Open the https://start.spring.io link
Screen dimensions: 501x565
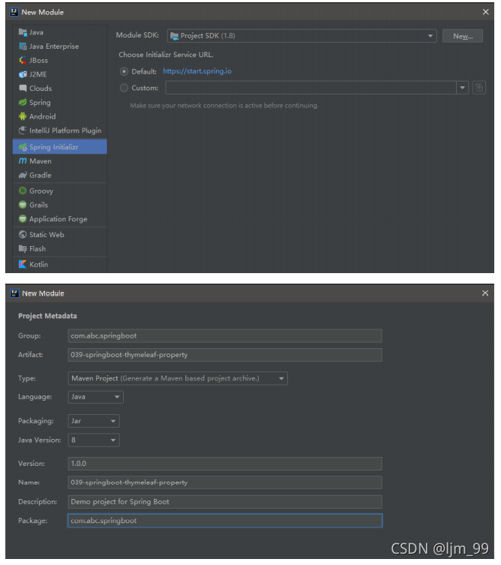pos(197,71)
